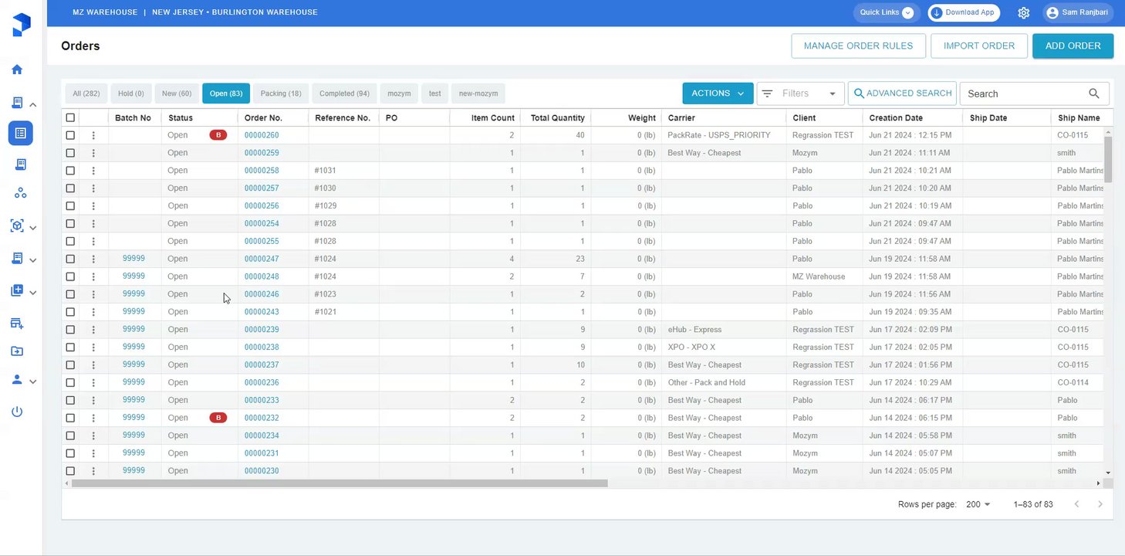The image size is (1125, 556).
Task: Toggle the select-all checkbox in the table header
Action: 70,118
